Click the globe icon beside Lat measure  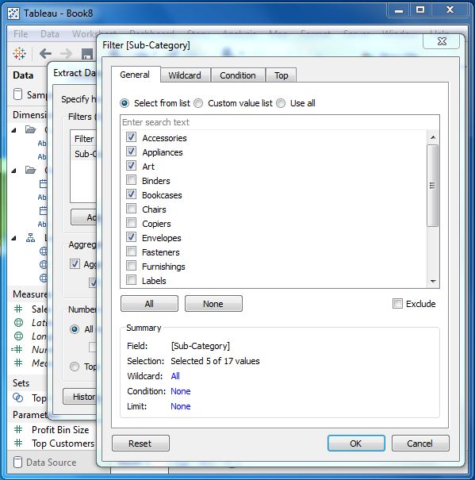tap(19, 322)
